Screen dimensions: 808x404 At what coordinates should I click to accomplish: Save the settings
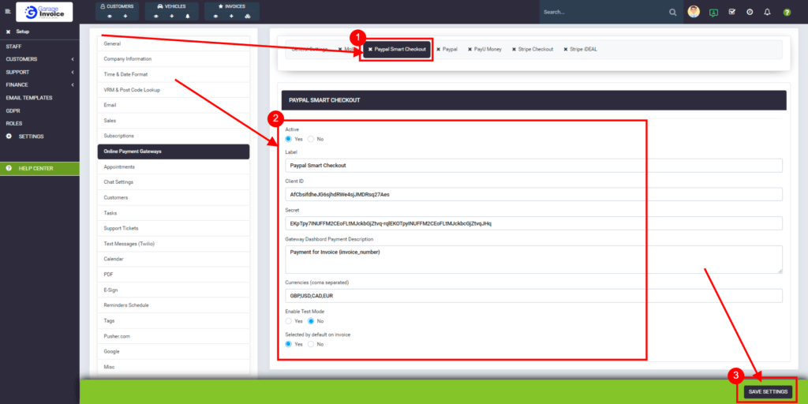(x=768, y=391)
